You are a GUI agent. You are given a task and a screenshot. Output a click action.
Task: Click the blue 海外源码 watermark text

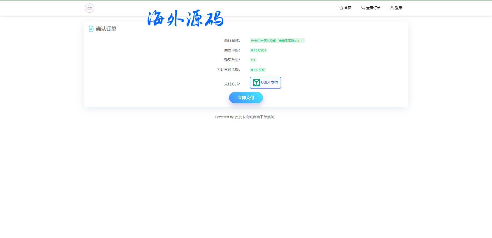(x=185, y=18)
